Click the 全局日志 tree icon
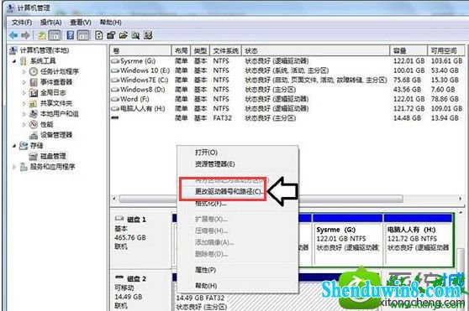 (34, 93)
